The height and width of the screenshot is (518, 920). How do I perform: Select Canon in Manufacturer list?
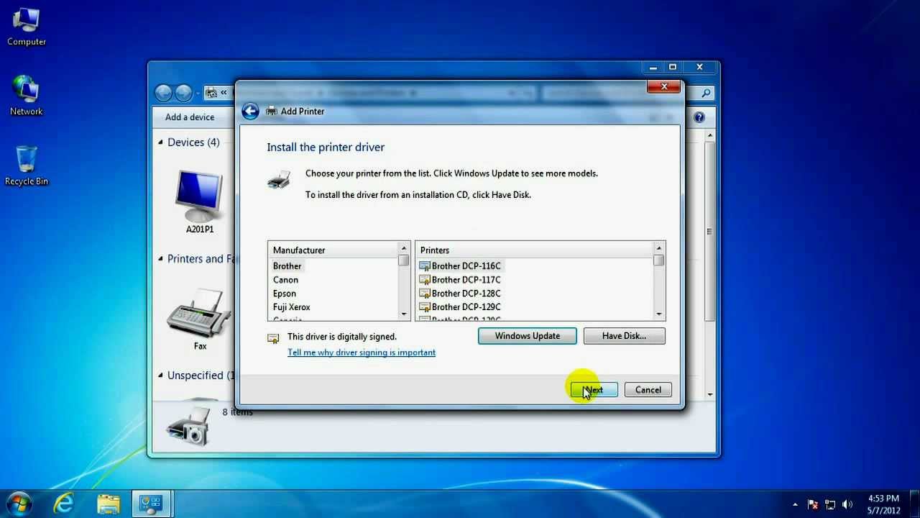(x=285, y=280)
